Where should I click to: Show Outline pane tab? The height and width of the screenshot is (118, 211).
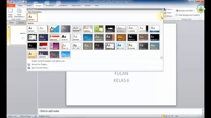(21, 23)
